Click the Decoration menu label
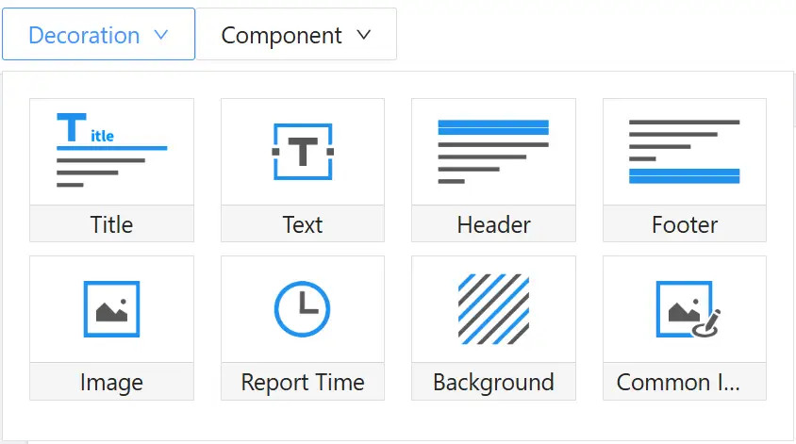The image size is (796, 444). 84,36
